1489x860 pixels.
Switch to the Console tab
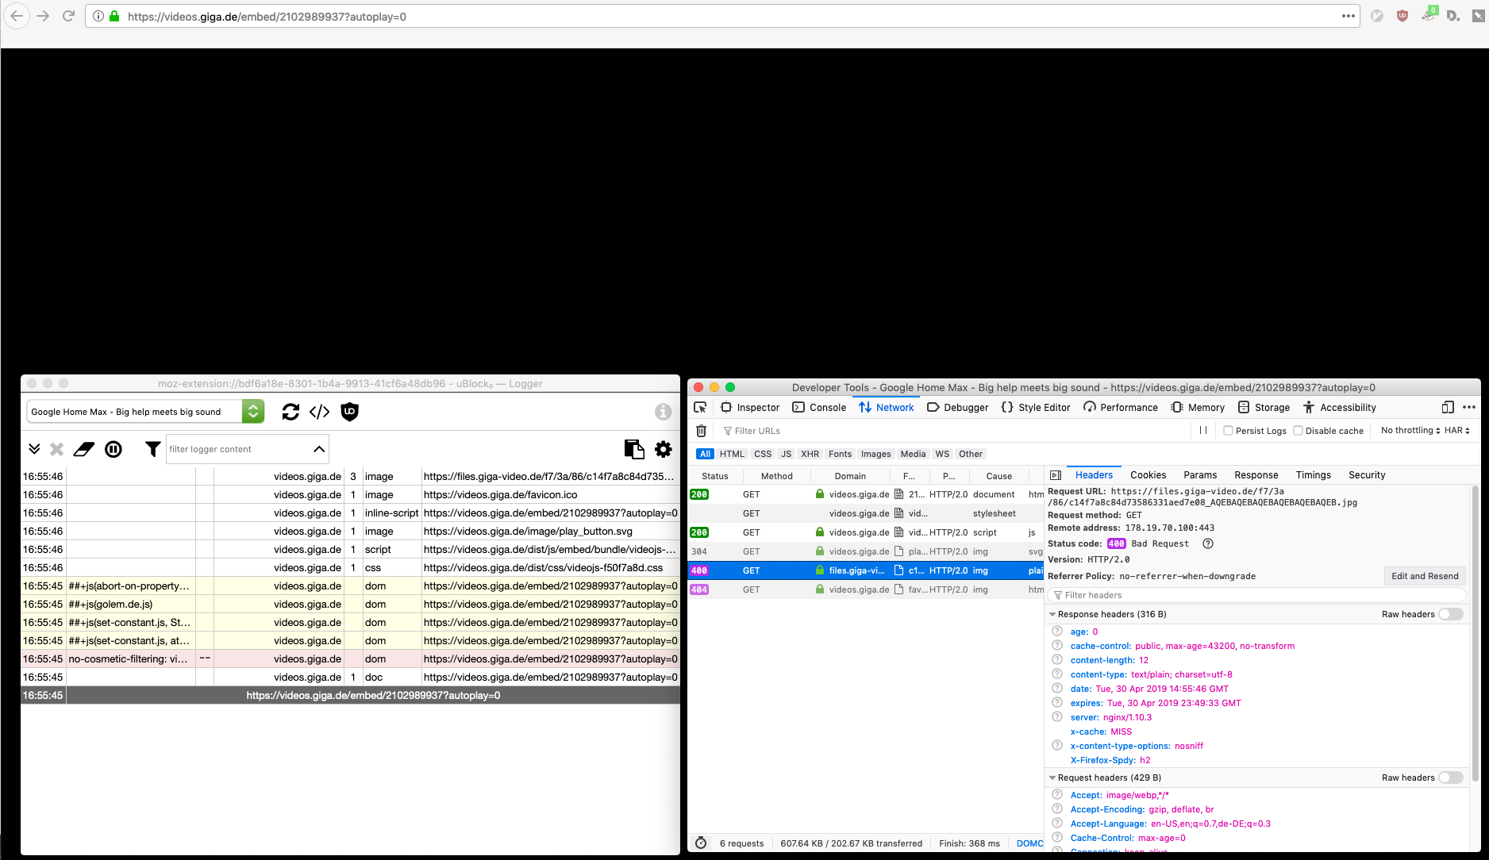pyautogui.click(x=819, y=407)
